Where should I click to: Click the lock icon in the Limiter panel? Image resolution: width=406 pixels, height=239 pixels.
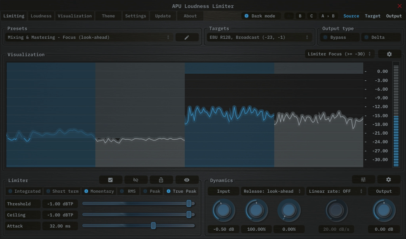(x=161, y=180)
